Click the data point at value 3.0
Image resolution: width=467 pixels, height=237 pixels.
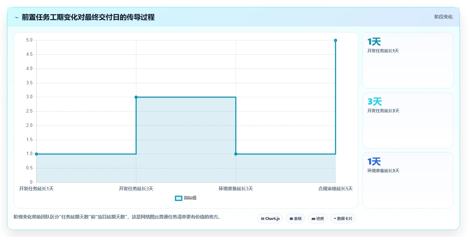[136, 97]
